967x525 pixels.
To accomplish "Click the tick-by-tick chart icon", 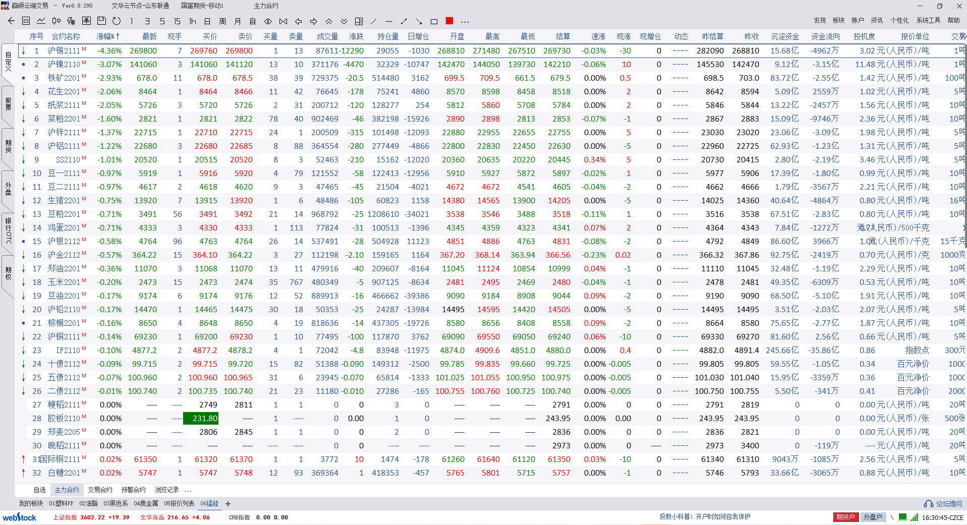I will coord(71,21).
